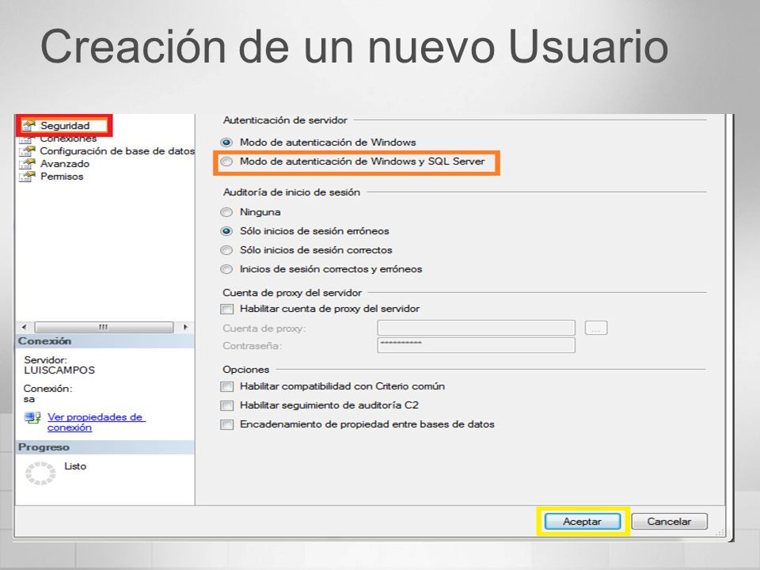Enable Habilitar cuenta de proxy del servidor
The width and height of the screenshot is (760, 570).
tap(227, 309)
